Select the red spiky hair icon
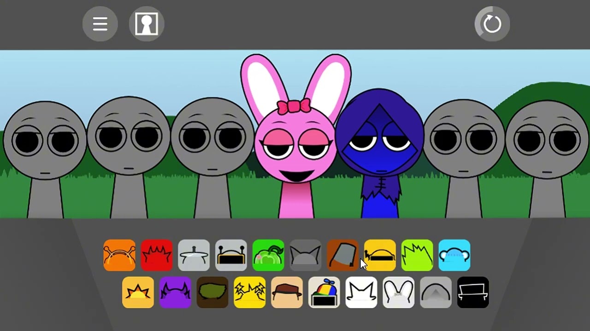This screenshot has height=331, width=590. click(157, 255)
